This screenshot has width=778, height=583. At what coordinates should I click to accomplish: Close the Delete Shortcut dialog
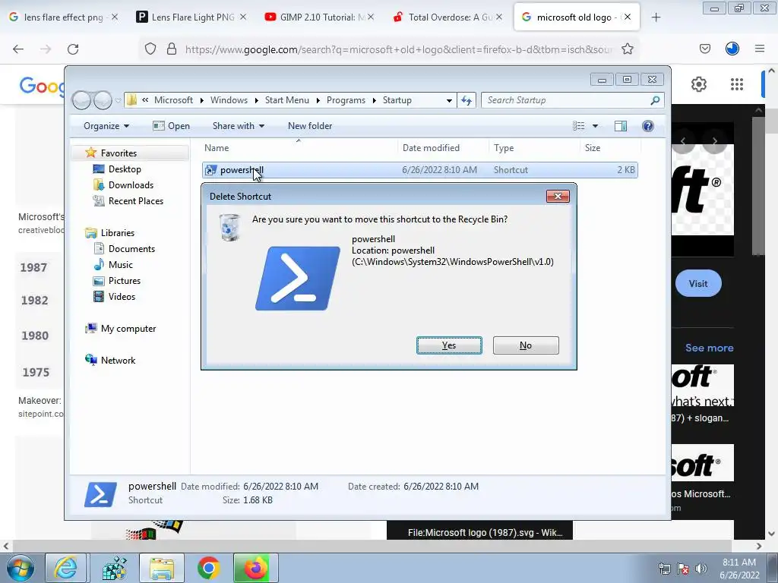pyautogui.click(x=558, y=197)
